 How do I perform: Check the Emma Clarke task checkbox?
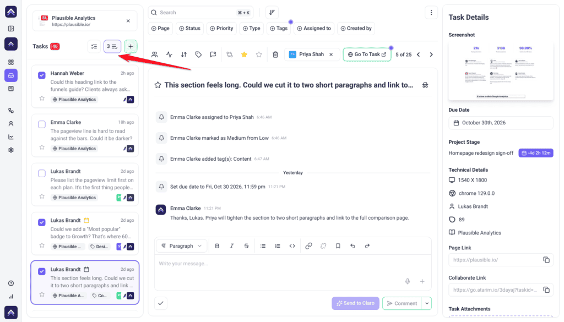[x=42, y=124]
